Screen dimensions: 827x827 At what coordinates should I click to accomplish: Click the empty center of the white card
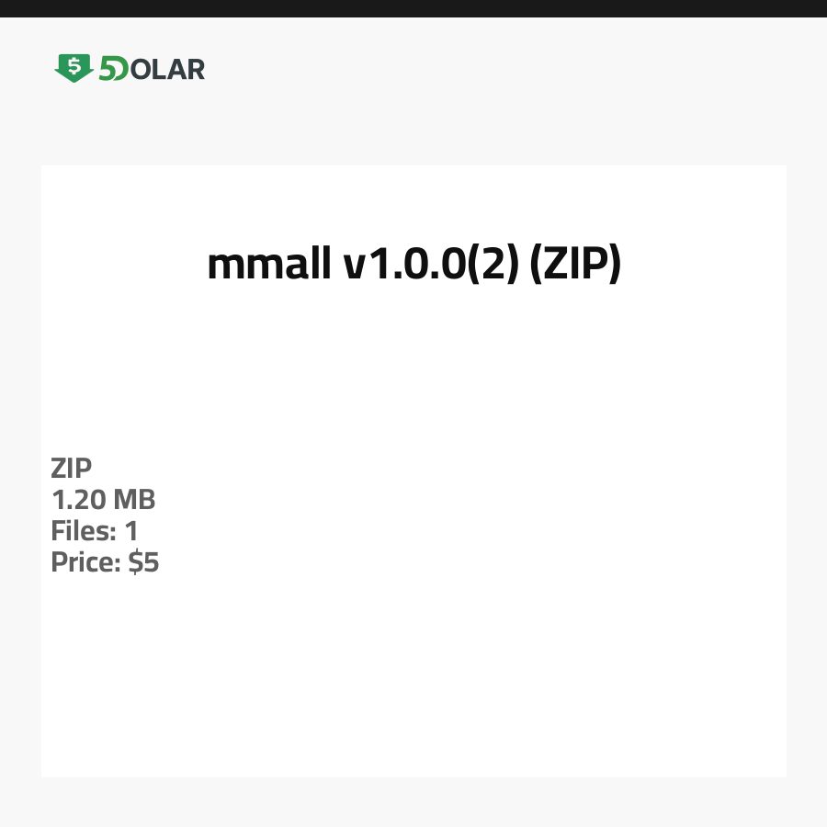coord(413,643)
